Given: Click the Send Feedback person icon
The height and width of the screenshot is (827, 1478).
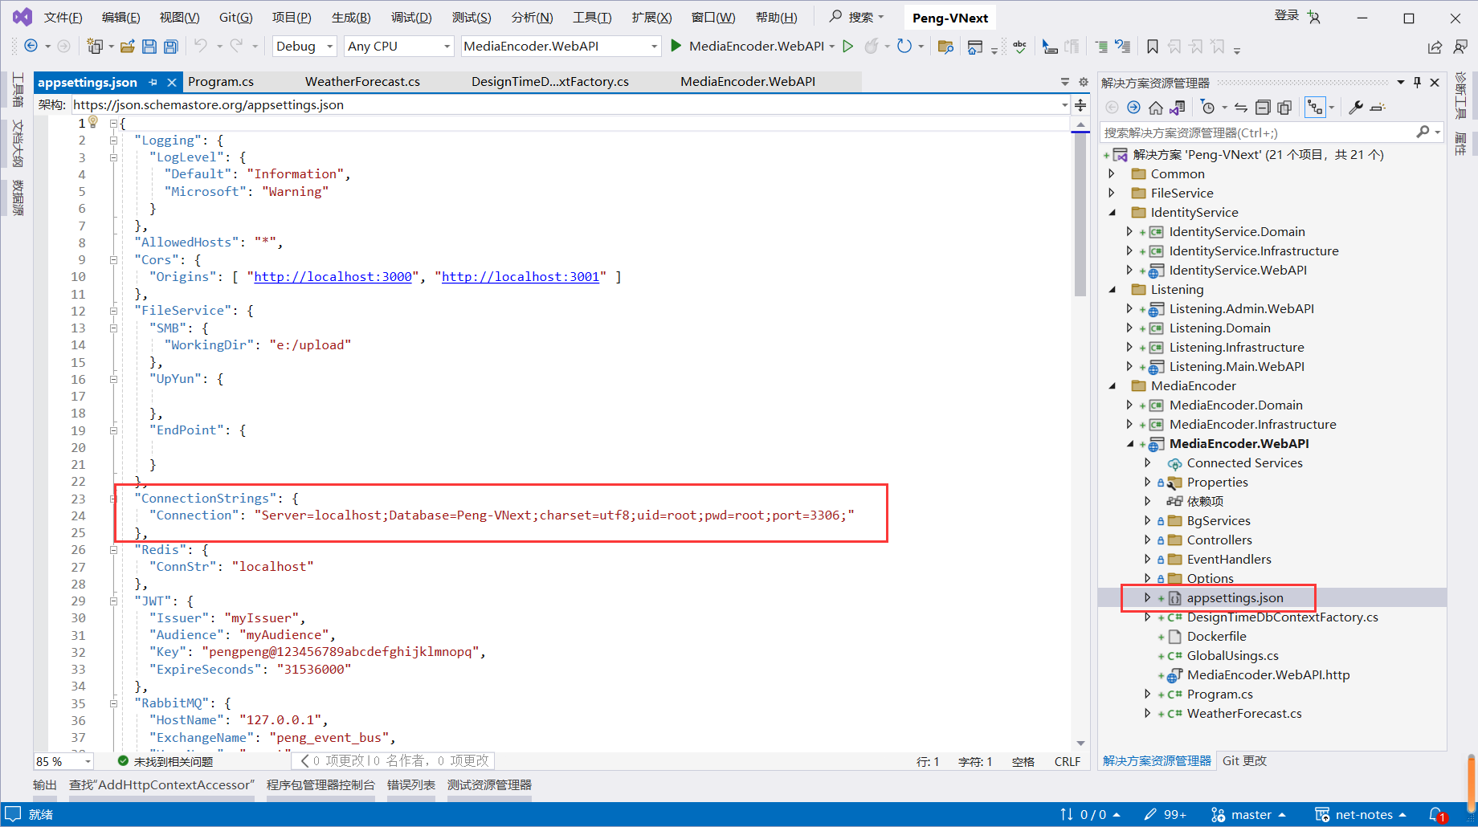Looking at the screenshot, I should (1460, 47).
